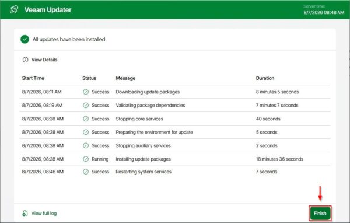Viewport: 350px width, 223px height.
Task: Click the Success status text for Restarting system services
Action: tap(100, 172)
